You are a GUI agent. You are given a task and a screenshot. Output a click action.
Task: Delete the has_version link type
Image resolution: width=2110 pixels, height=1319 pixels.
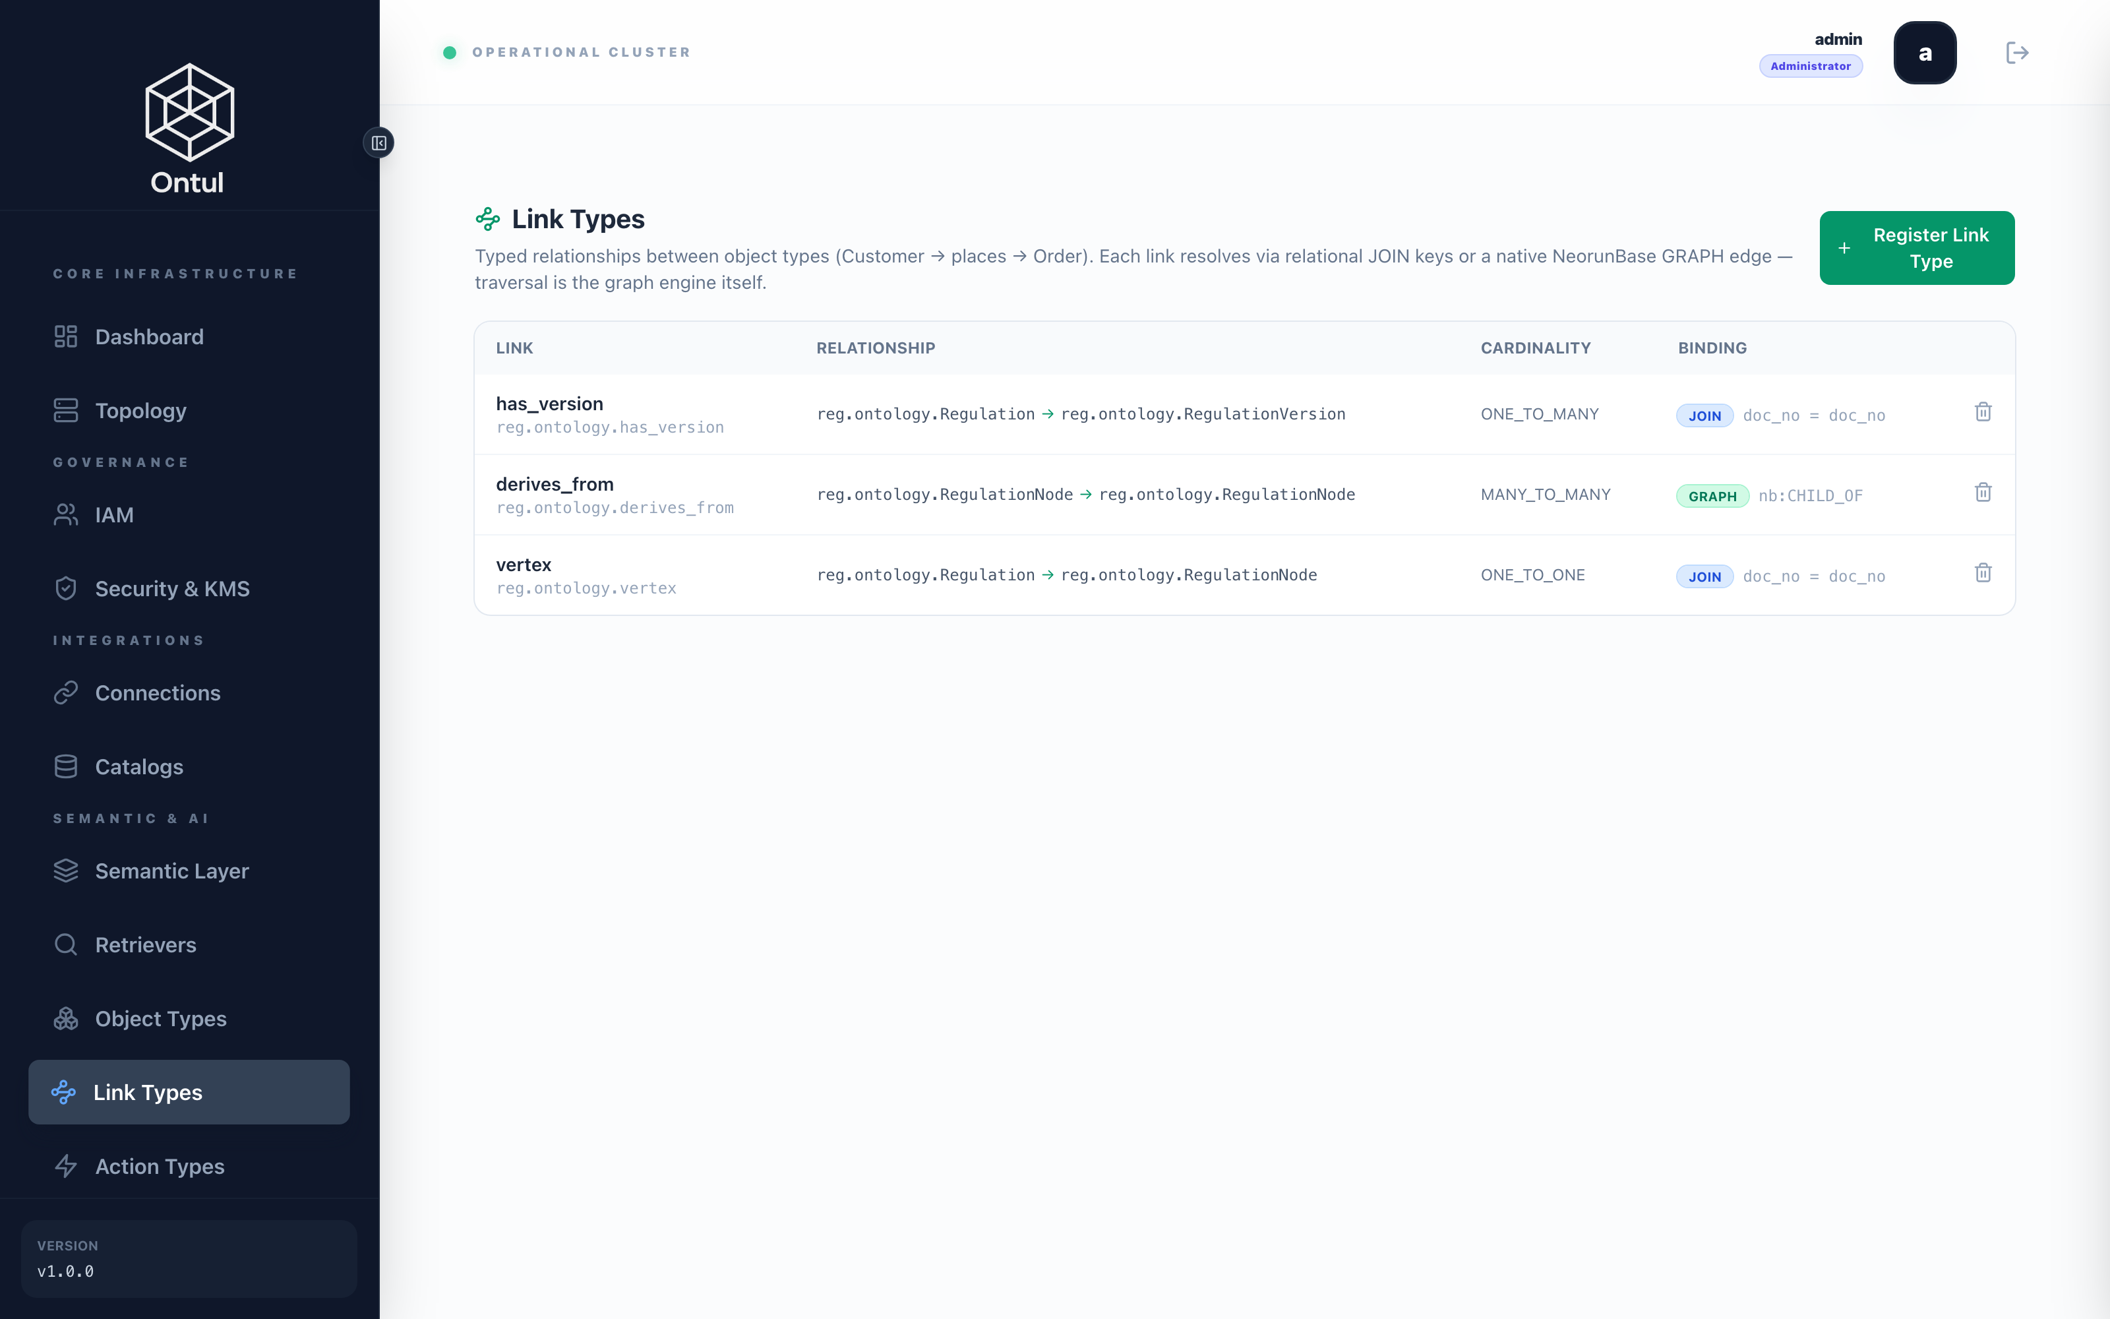(x=1983, y=412)
